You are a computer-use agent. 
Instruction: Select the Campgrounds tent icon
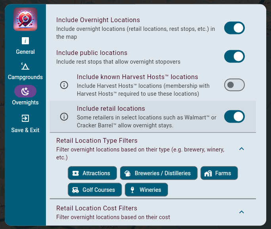[x=25, y=66]
